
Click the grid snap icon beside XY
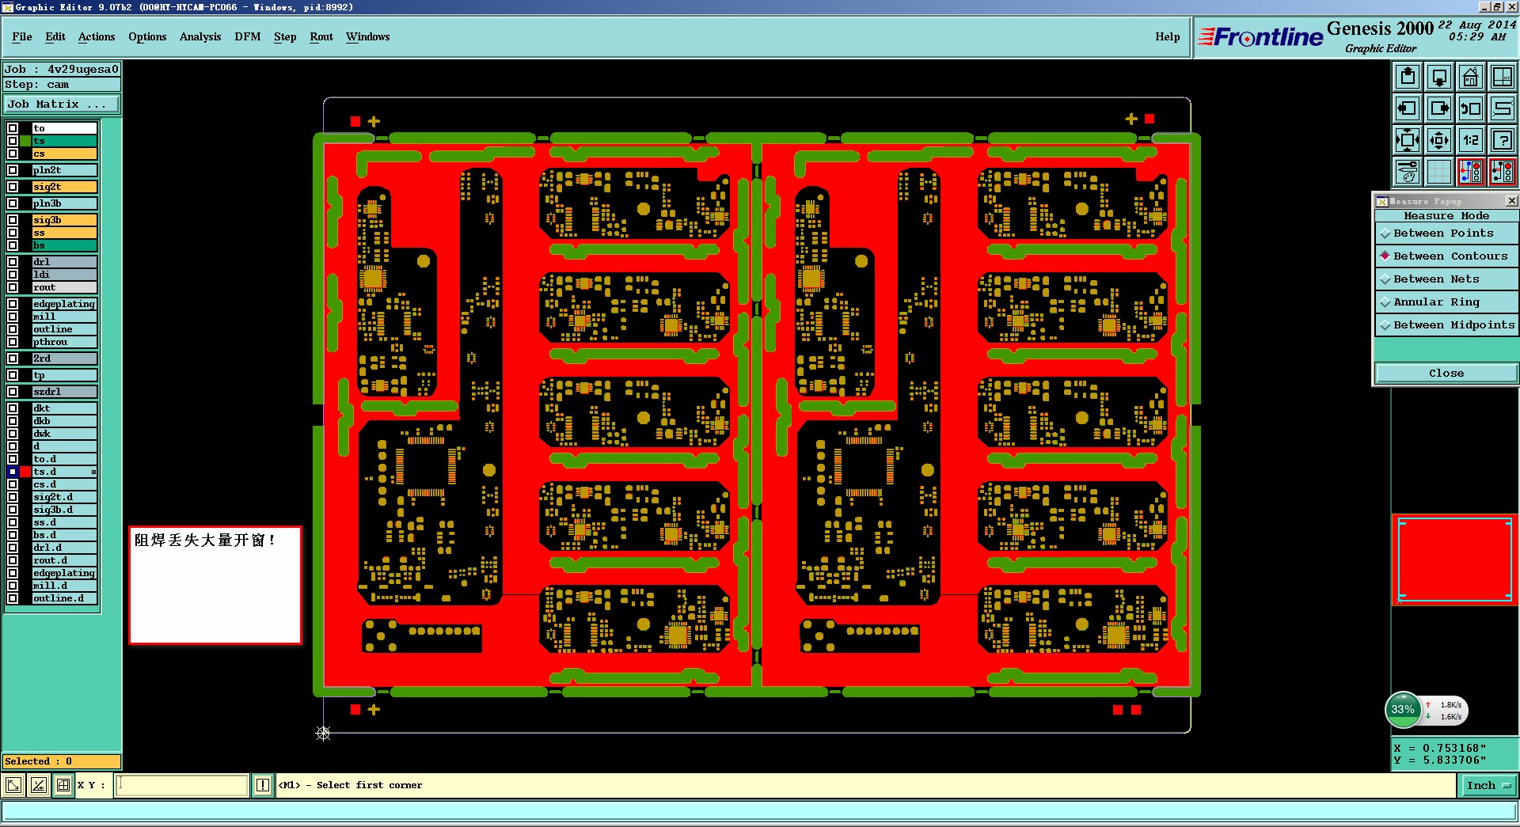coord(63,785)
